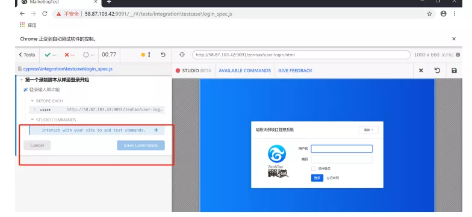
Task: Click the Save Commands button
Action: click(x=141, y=145)
